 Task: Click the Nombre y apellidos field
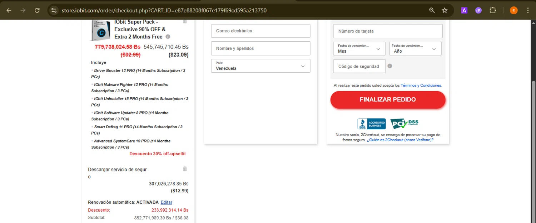(260, 48)
